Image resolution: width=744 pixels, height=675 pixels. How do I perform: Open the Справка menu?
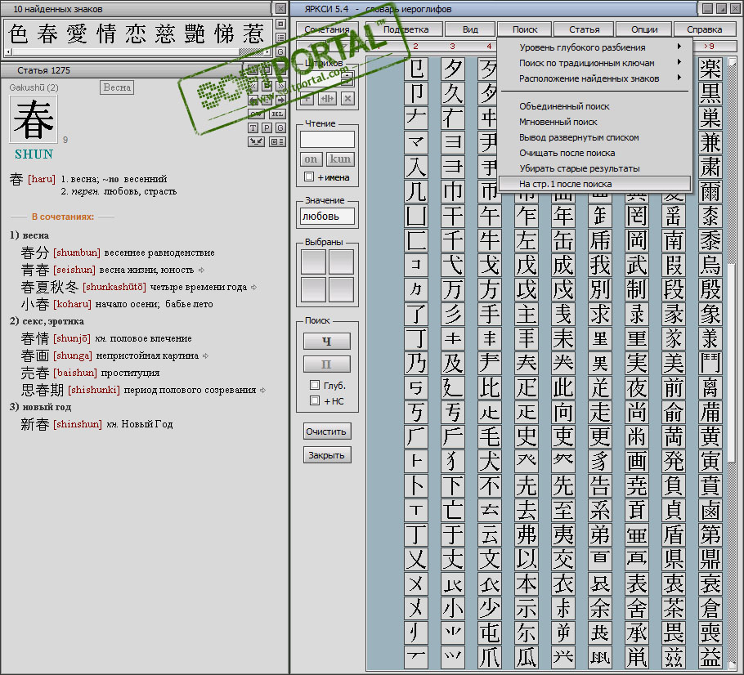pos(705,29)
